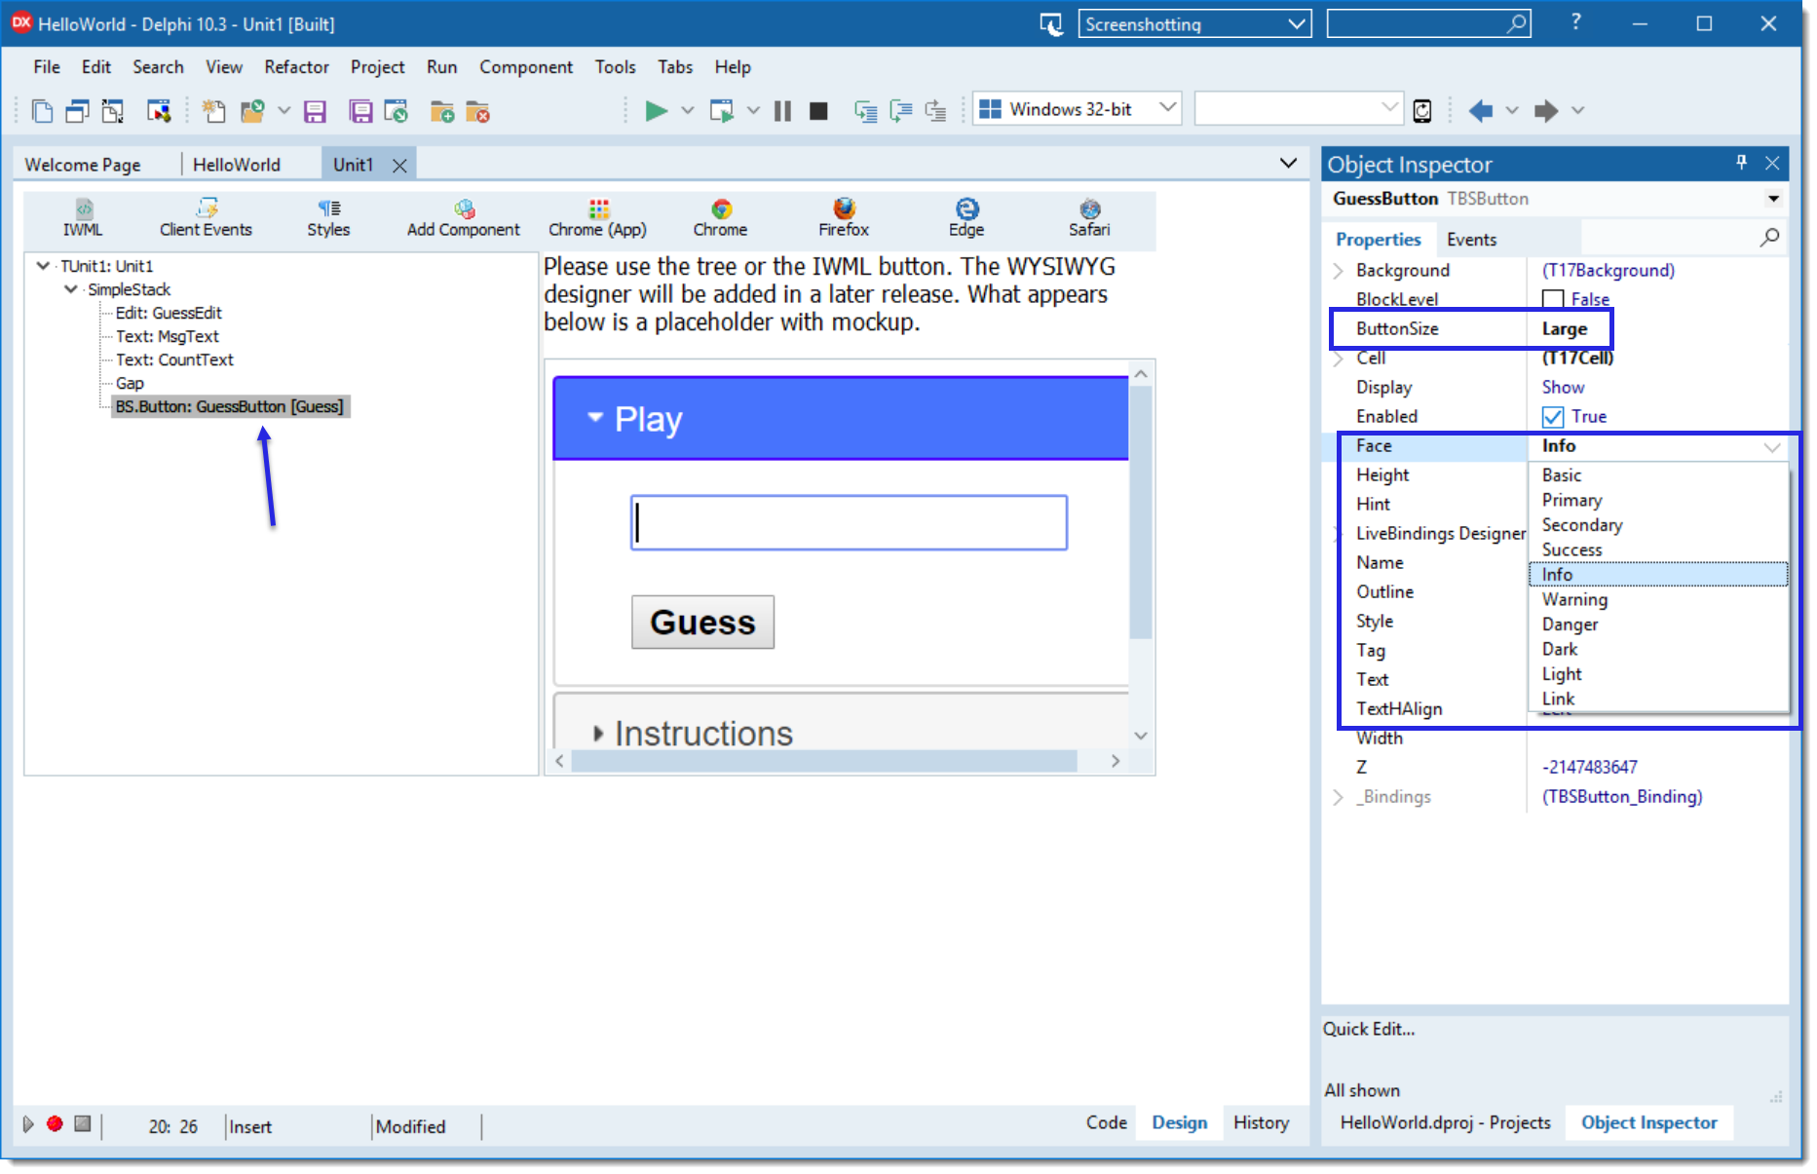
Task: Uncheck the Enabled True checkbox
Action: (x=1553, y=417)
